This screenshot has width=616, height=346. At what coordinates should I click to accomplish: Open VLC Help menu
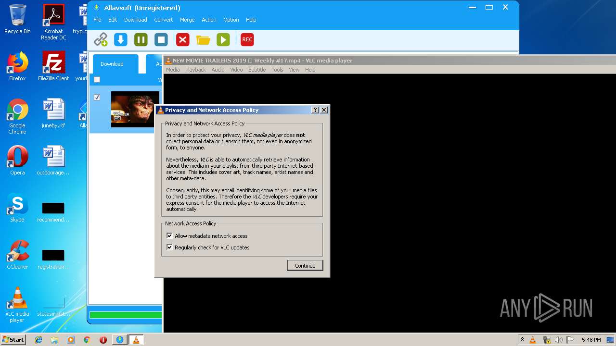point(310,70)
